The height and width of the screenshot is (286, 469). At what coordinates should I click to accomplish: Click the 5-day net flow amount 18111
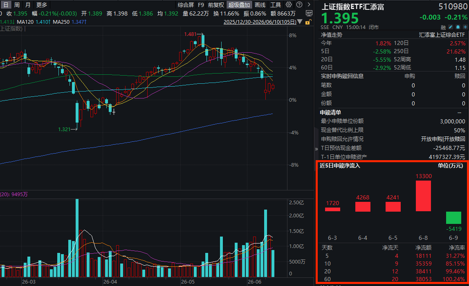423,256
